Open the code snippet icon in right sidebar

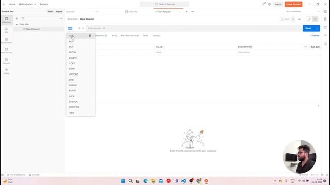[325, 35]
